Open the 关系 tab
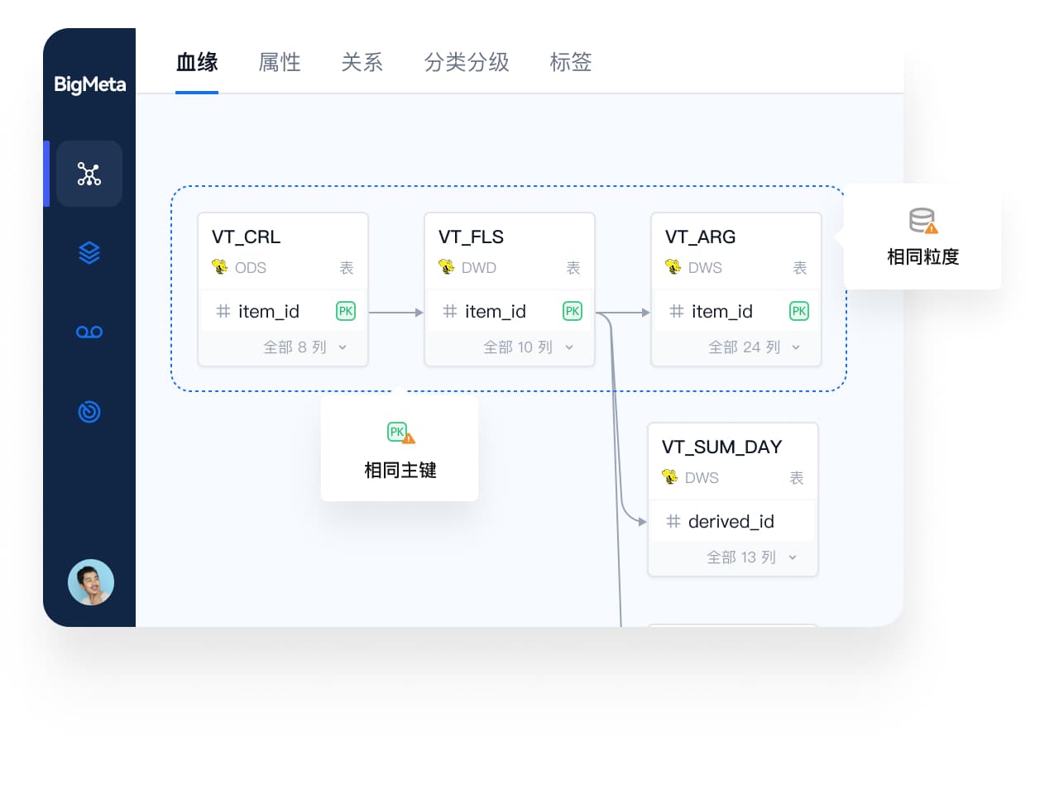1059x794 pixels. click(362, 62)
